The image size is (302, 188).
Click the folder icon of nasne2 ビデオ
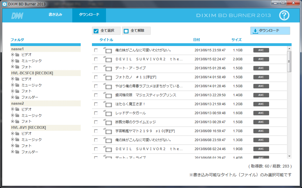coord(17,109)
